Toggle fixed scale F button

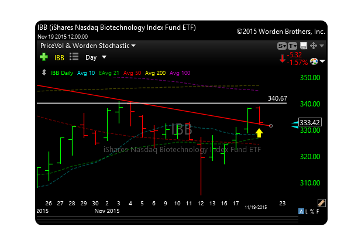pos(318,211)
